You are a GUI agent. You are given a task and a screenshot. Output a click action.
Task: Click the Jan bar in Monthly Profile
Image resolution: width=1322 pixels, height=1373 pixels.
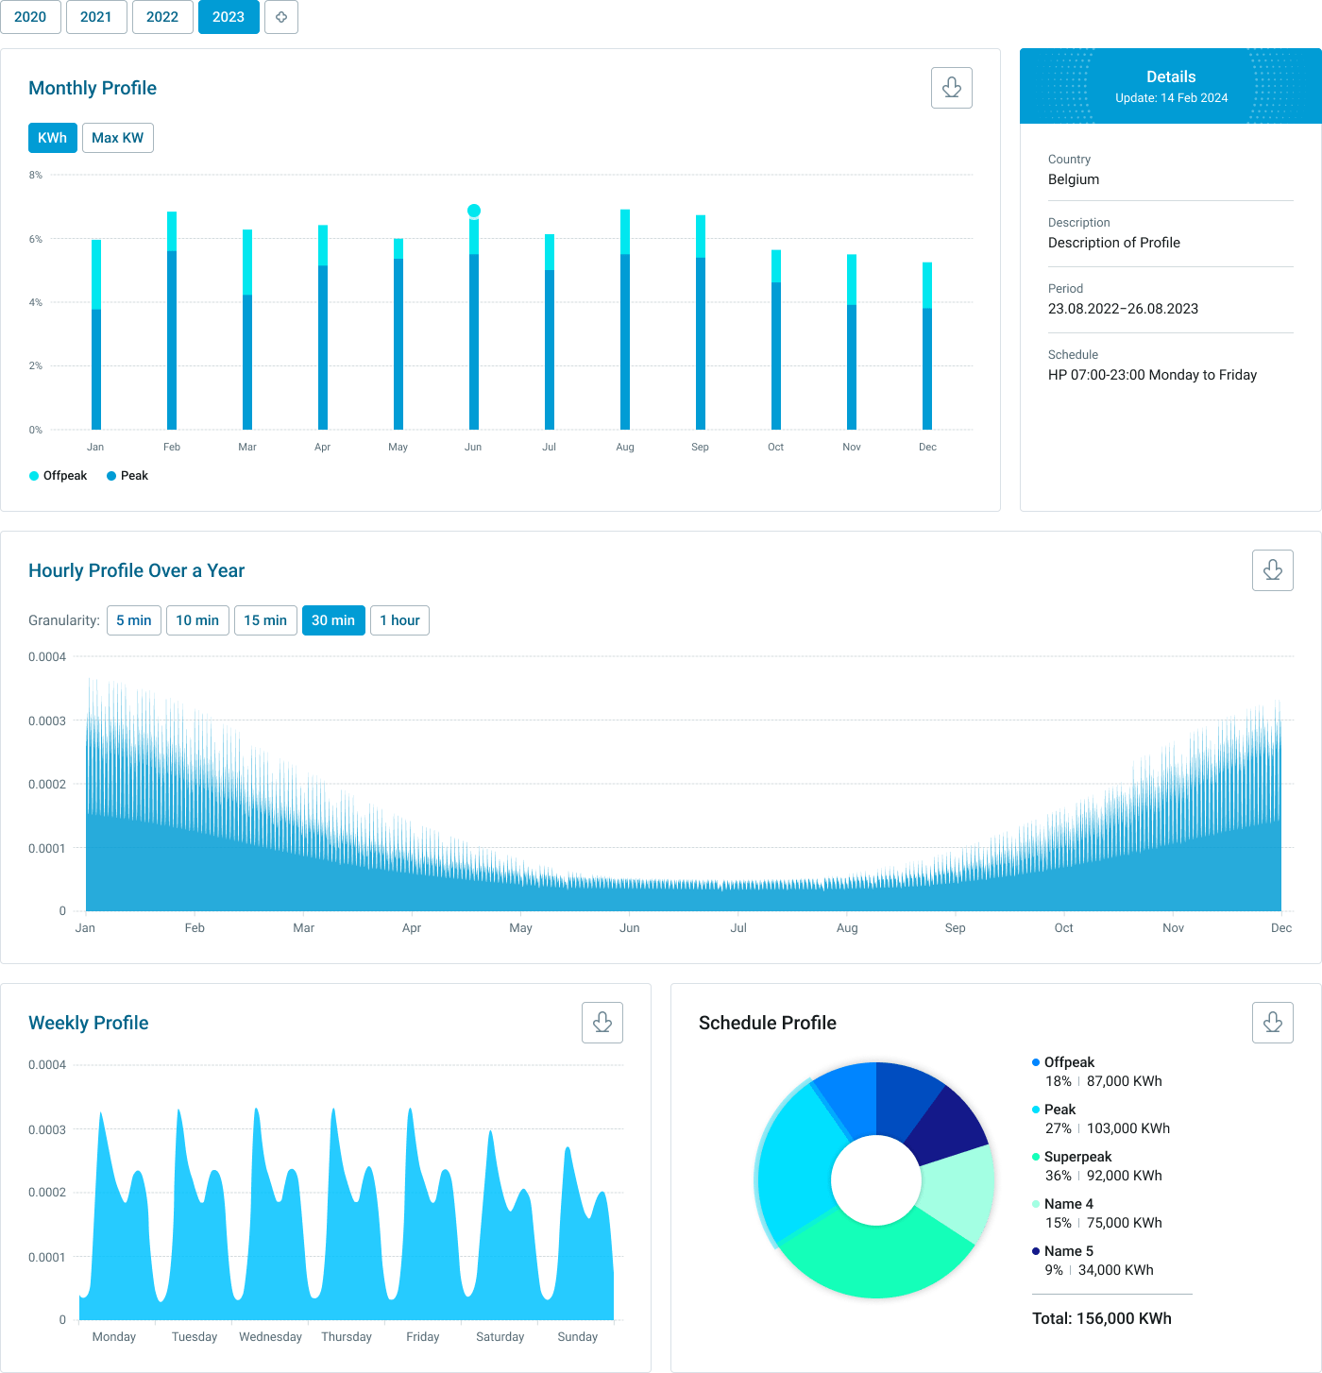pos(96,334)
